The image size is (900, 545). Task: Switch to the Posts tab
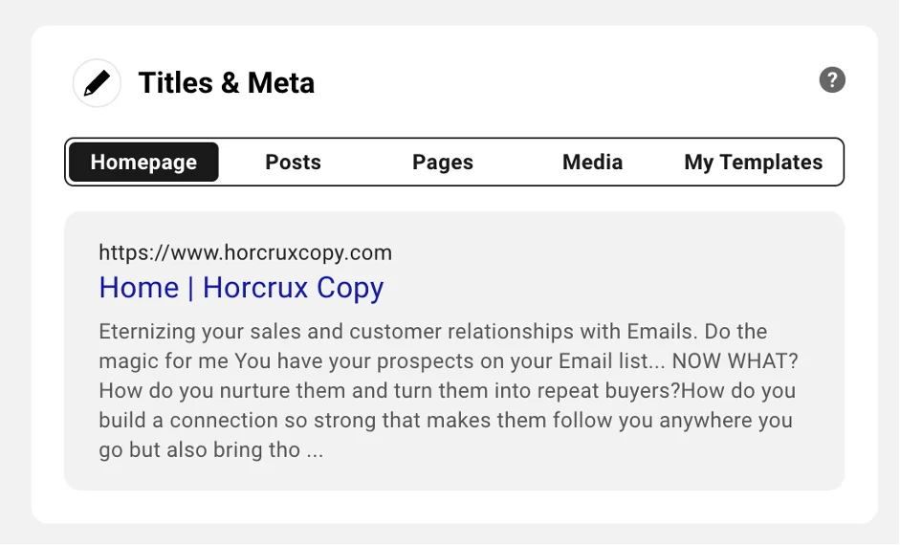[293, 163]
